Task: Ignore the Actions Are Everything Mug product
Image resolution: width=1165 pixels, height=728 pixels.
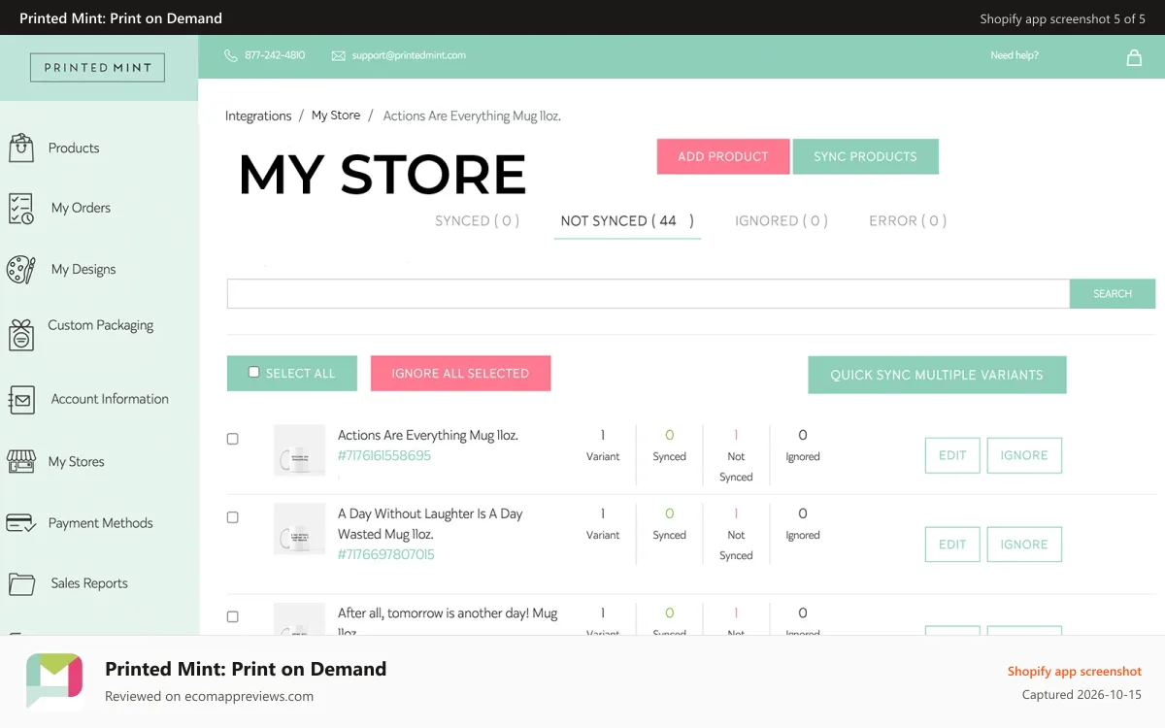Action: (1024, 455)
